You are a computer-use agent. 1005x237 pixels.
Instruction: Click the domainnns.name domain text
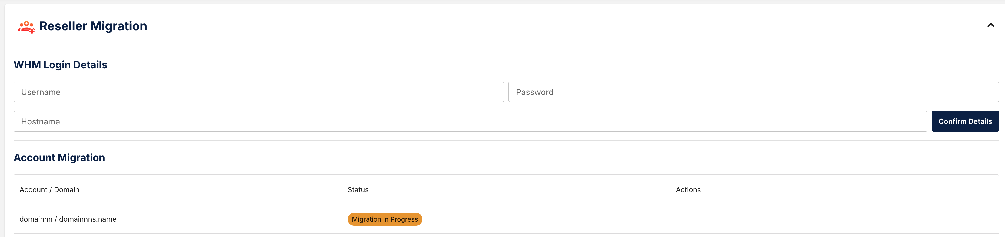click(88, 219)
